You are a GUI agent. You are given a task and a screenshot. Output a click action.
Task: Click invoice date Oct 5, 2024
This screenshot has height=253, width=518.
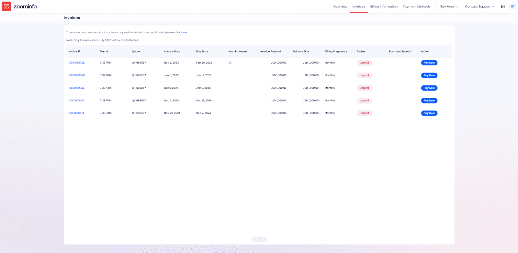171,88
